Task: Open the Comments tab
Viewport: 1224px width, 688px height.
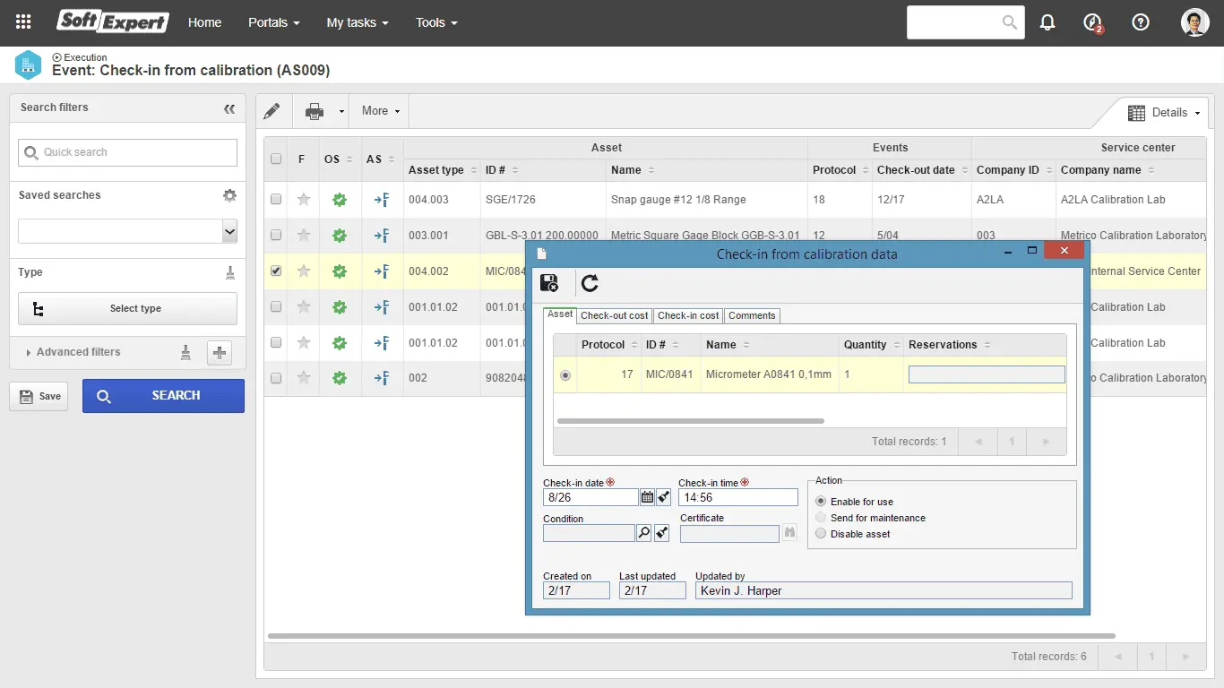Action: [751, 315]
